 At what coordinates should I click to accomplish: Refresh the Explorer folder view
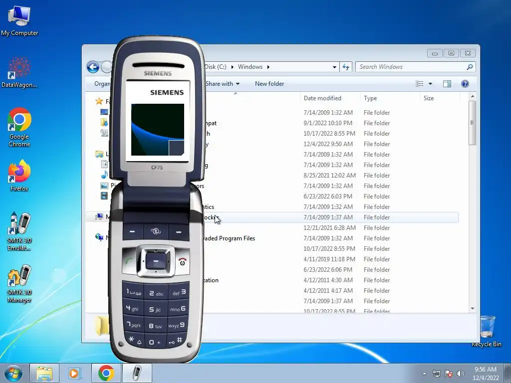pos(346,67)
